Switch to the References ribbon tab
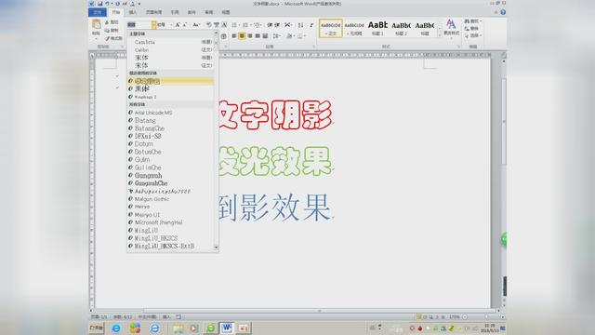Image resolution: width=595 pixels, height=335 pixels. coord(175,12)
